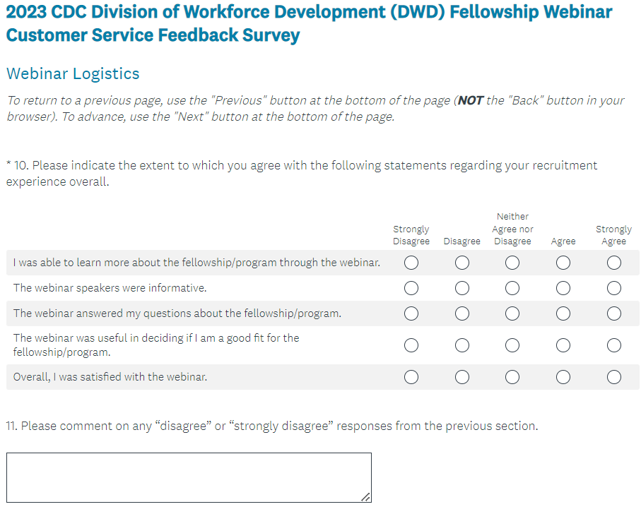Select Strongly Disagree for webinar answered my questions

pos(411,313)
